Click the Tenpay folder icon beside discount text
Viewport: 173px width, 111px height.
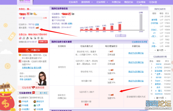tap(20, 55)
